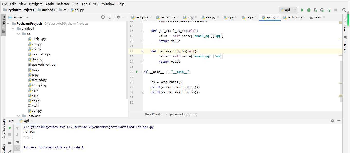The image size is (350, 153).
Task: Start debugging with the bug icon
Action: (x=309, y=10)
